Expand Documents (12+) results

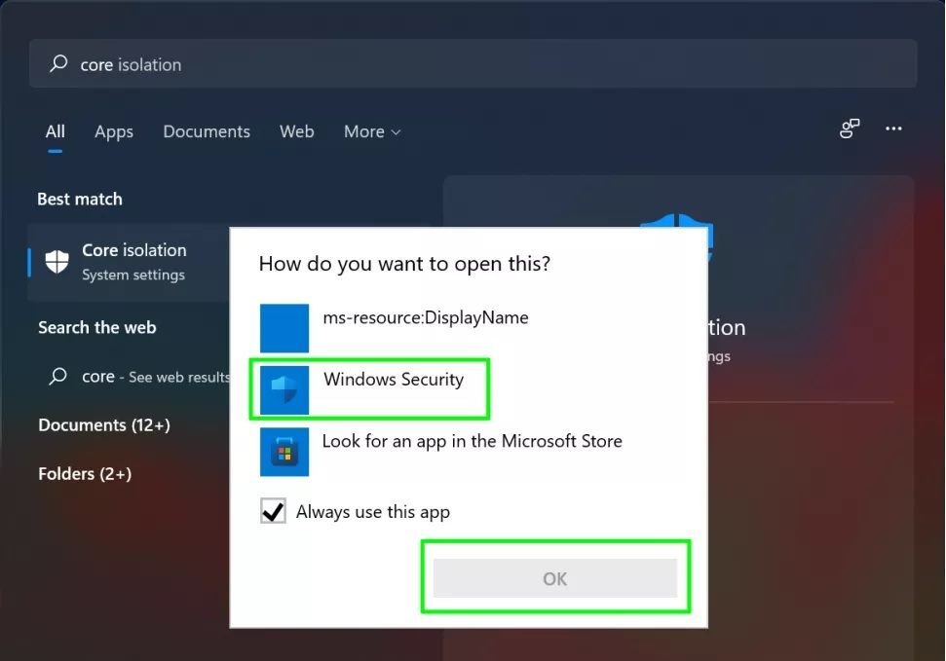click(104, 425)
